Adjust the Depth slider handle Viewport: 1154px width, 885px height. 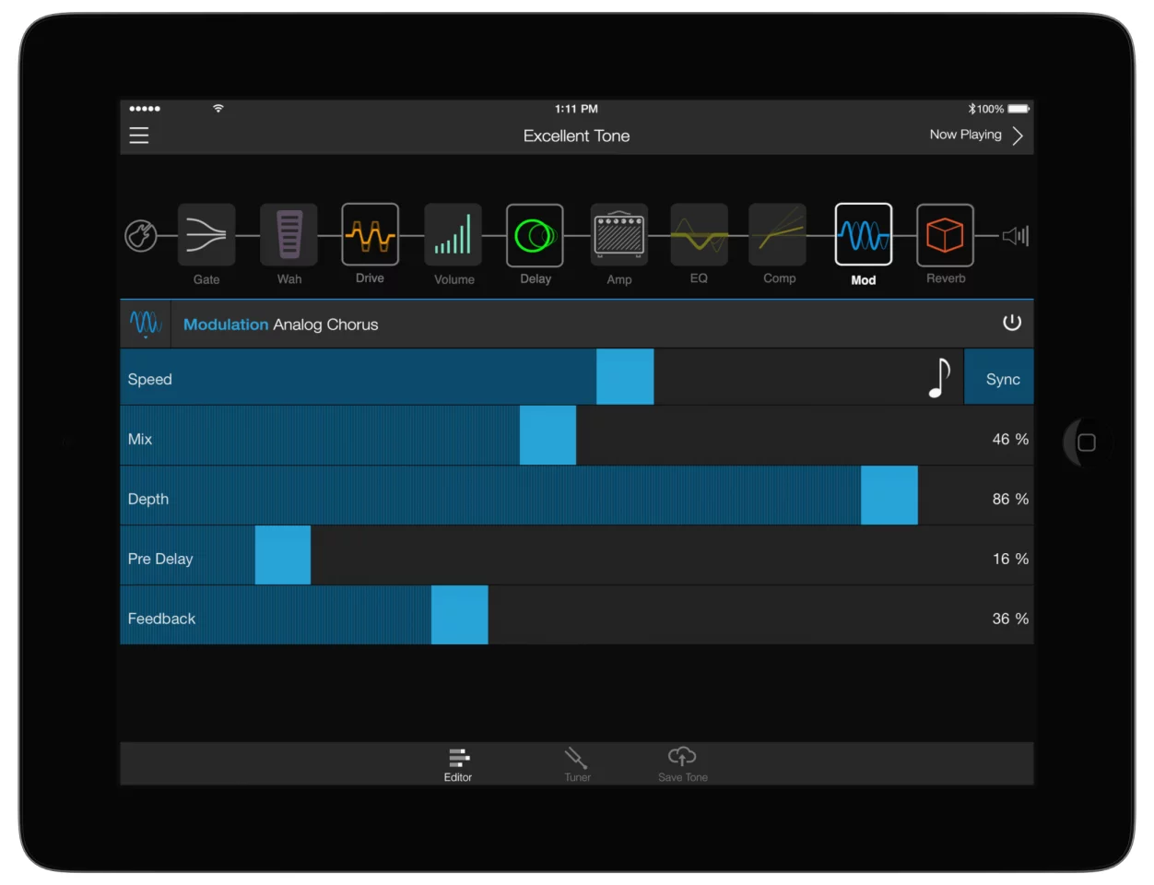(x=889, y=495)
